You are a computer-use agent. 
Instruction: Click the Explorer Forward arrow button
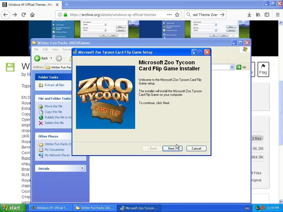click(x=59, y=58)
